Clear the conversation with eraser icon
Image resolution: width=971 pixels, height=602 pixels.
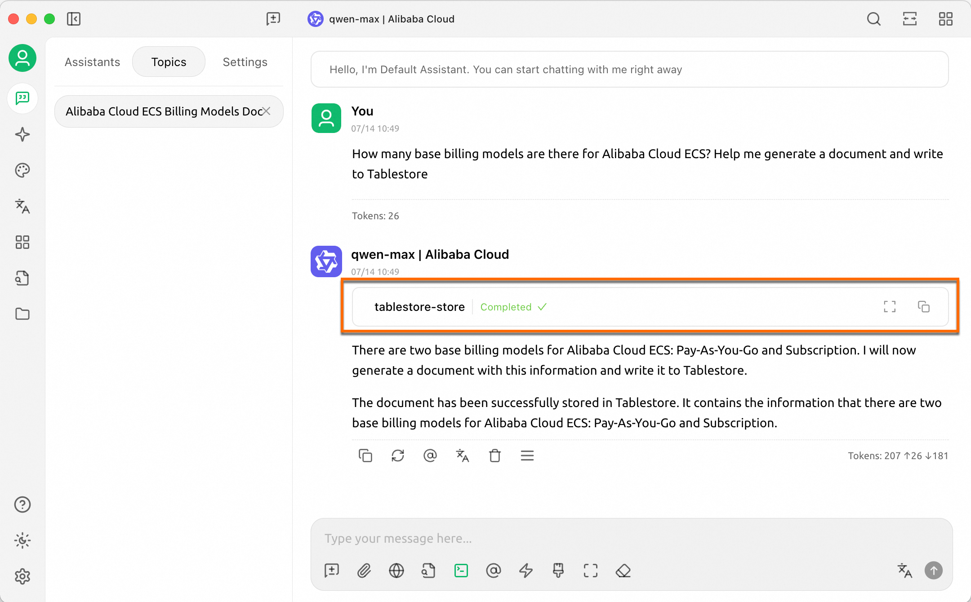[x=623, y=571]
